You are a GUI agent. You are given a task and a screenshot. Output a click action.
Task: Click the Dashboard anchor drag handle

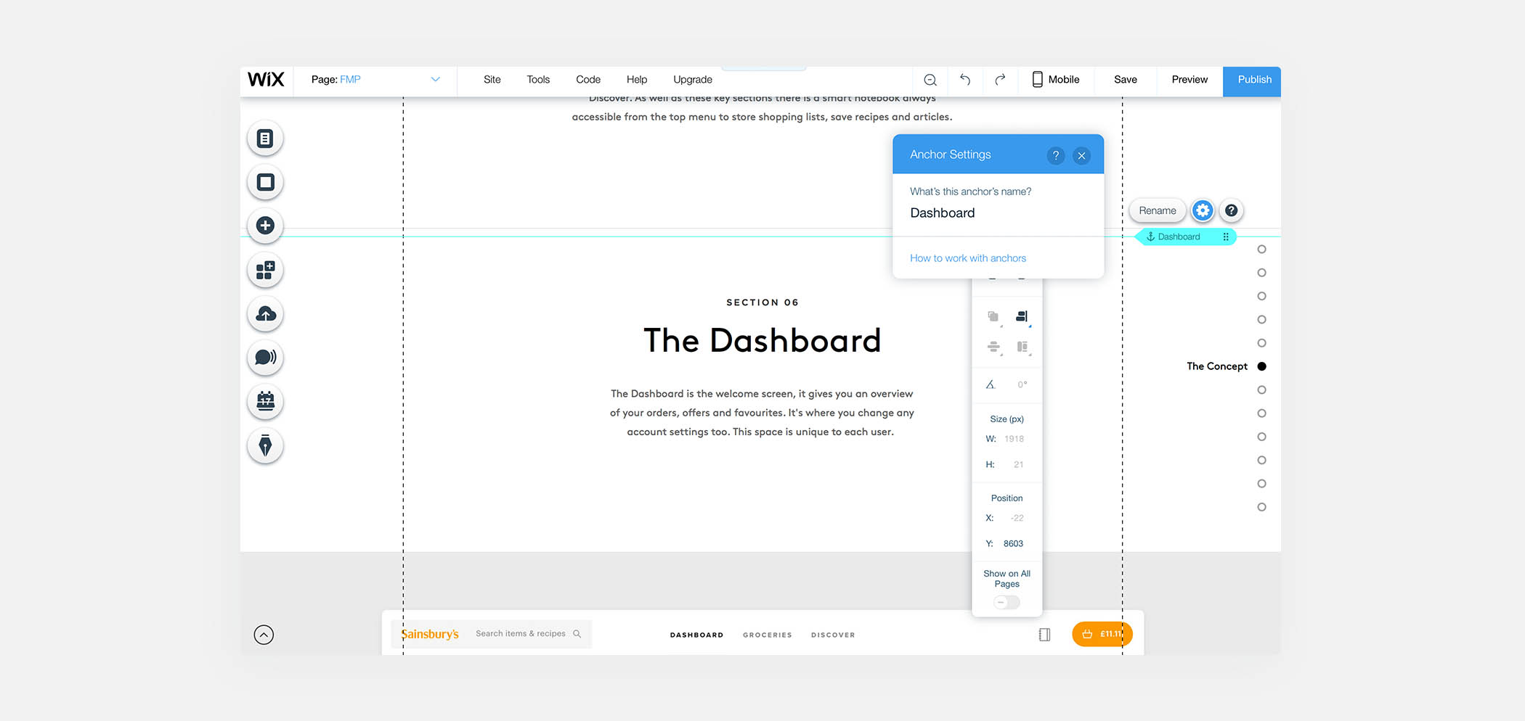tap(1226, 236)
